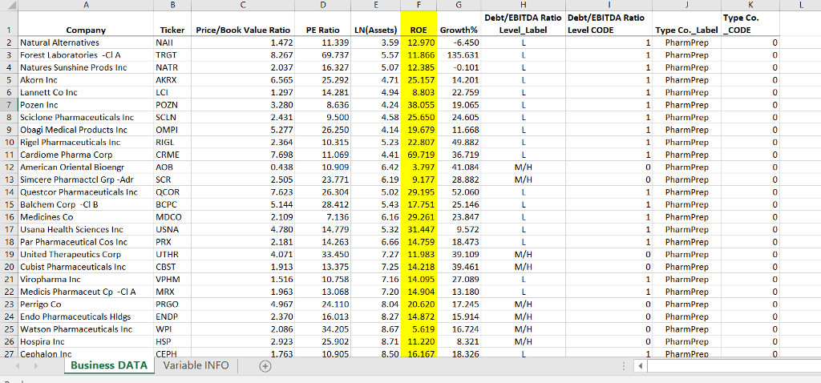Select ticker cell OMPI
The height and width of the screenshot is (383, 821).
click(x=172, y=130)
